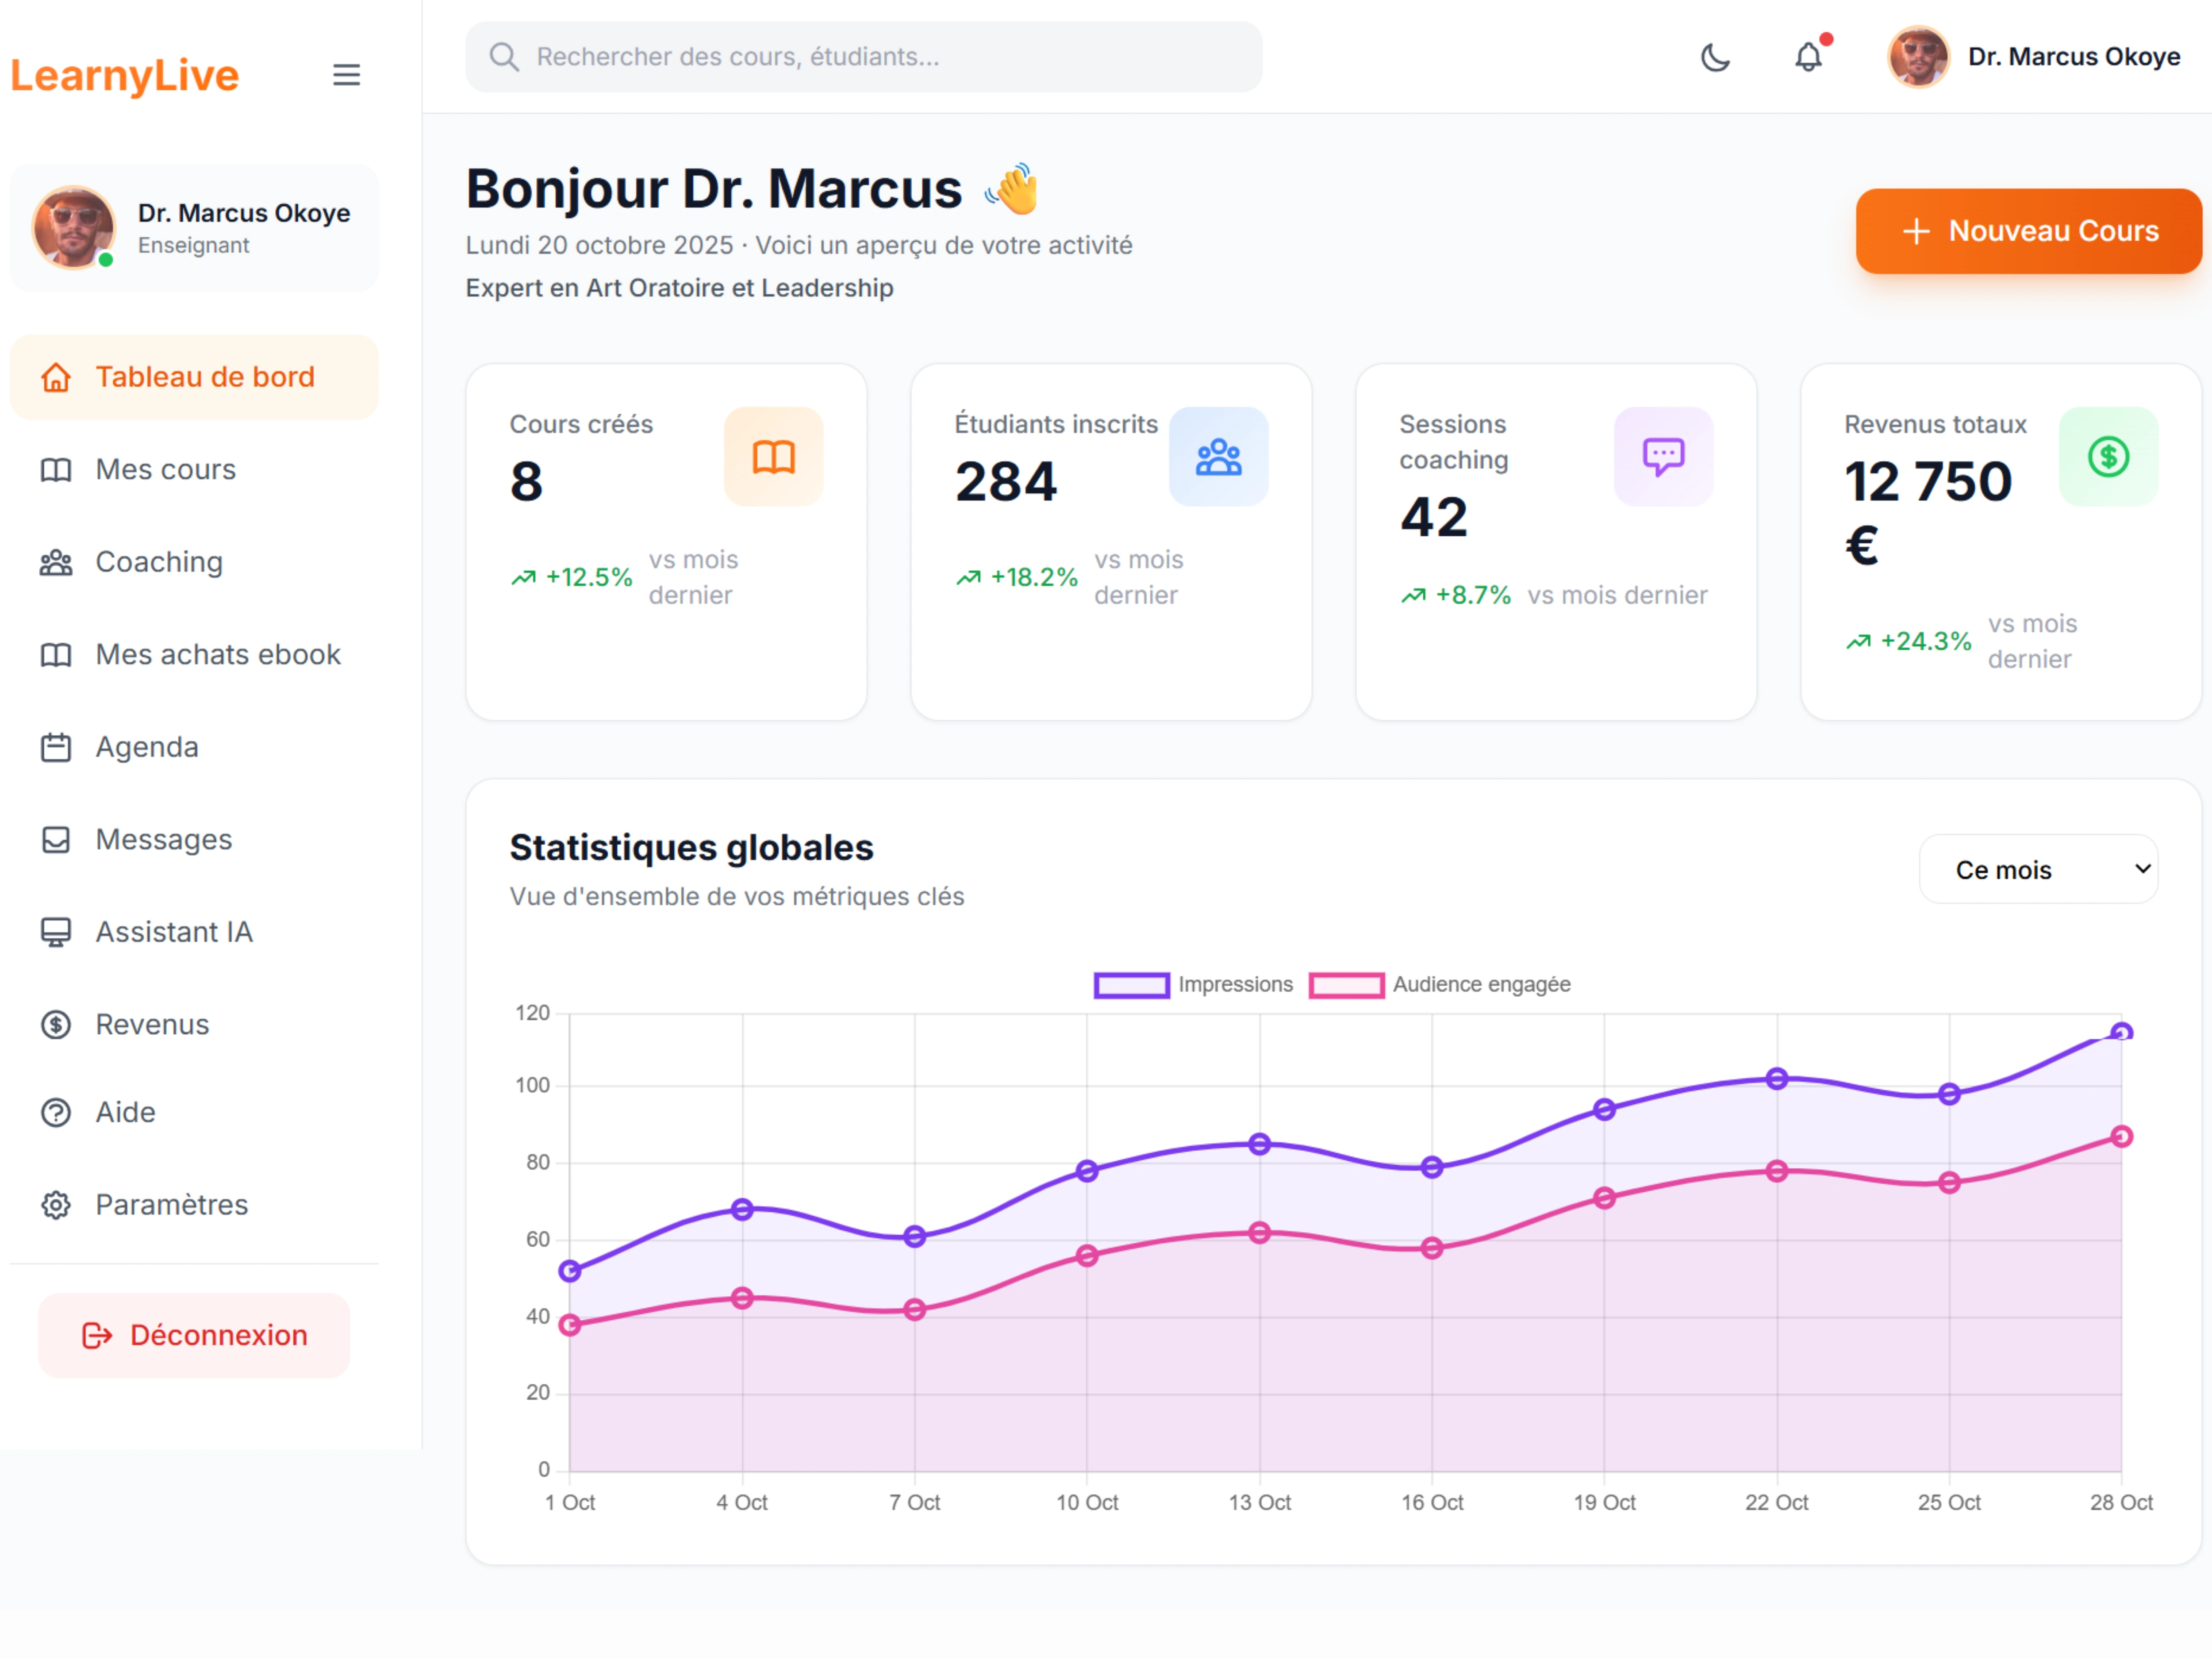
Task: Click the search magnifier icon
Action: (504, 57)
